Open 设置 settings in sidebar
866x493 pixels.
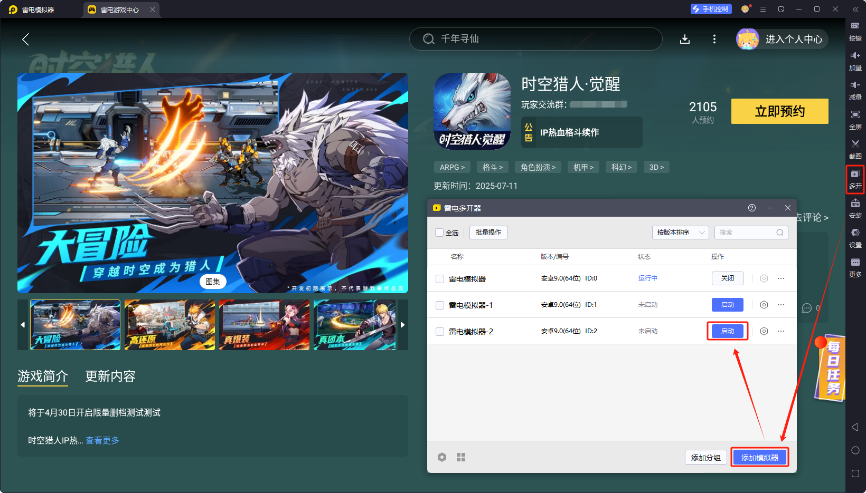click(855, 238)
